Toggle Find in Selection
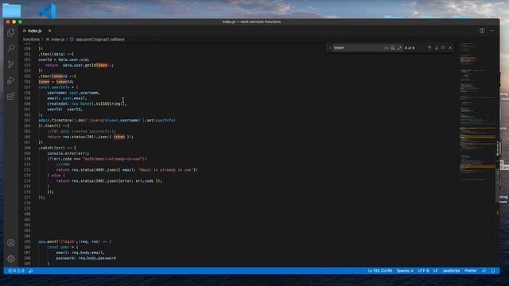The height and width of the screenshot is (286, 509). [x=443, y=48]
